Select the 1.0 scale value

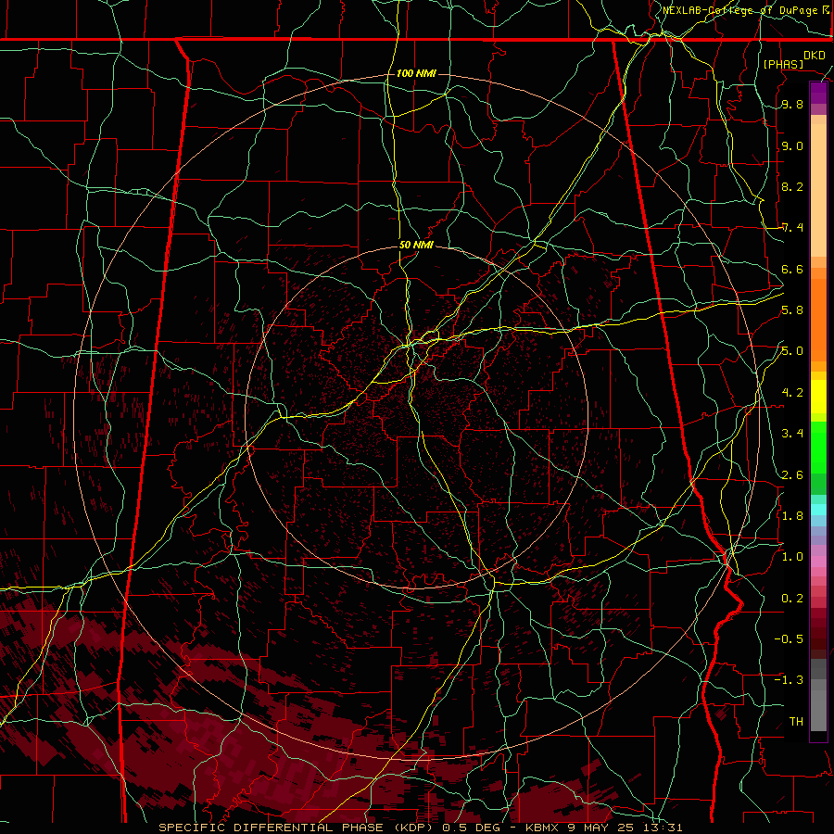(792, 557)
